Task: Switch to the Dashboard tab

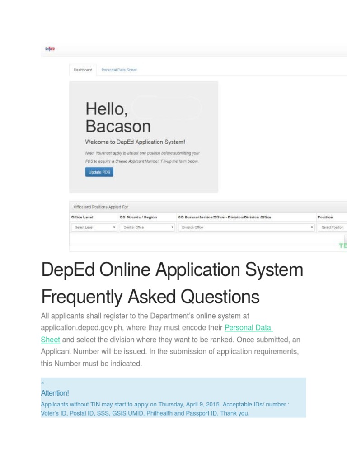Action: point(83,70)
